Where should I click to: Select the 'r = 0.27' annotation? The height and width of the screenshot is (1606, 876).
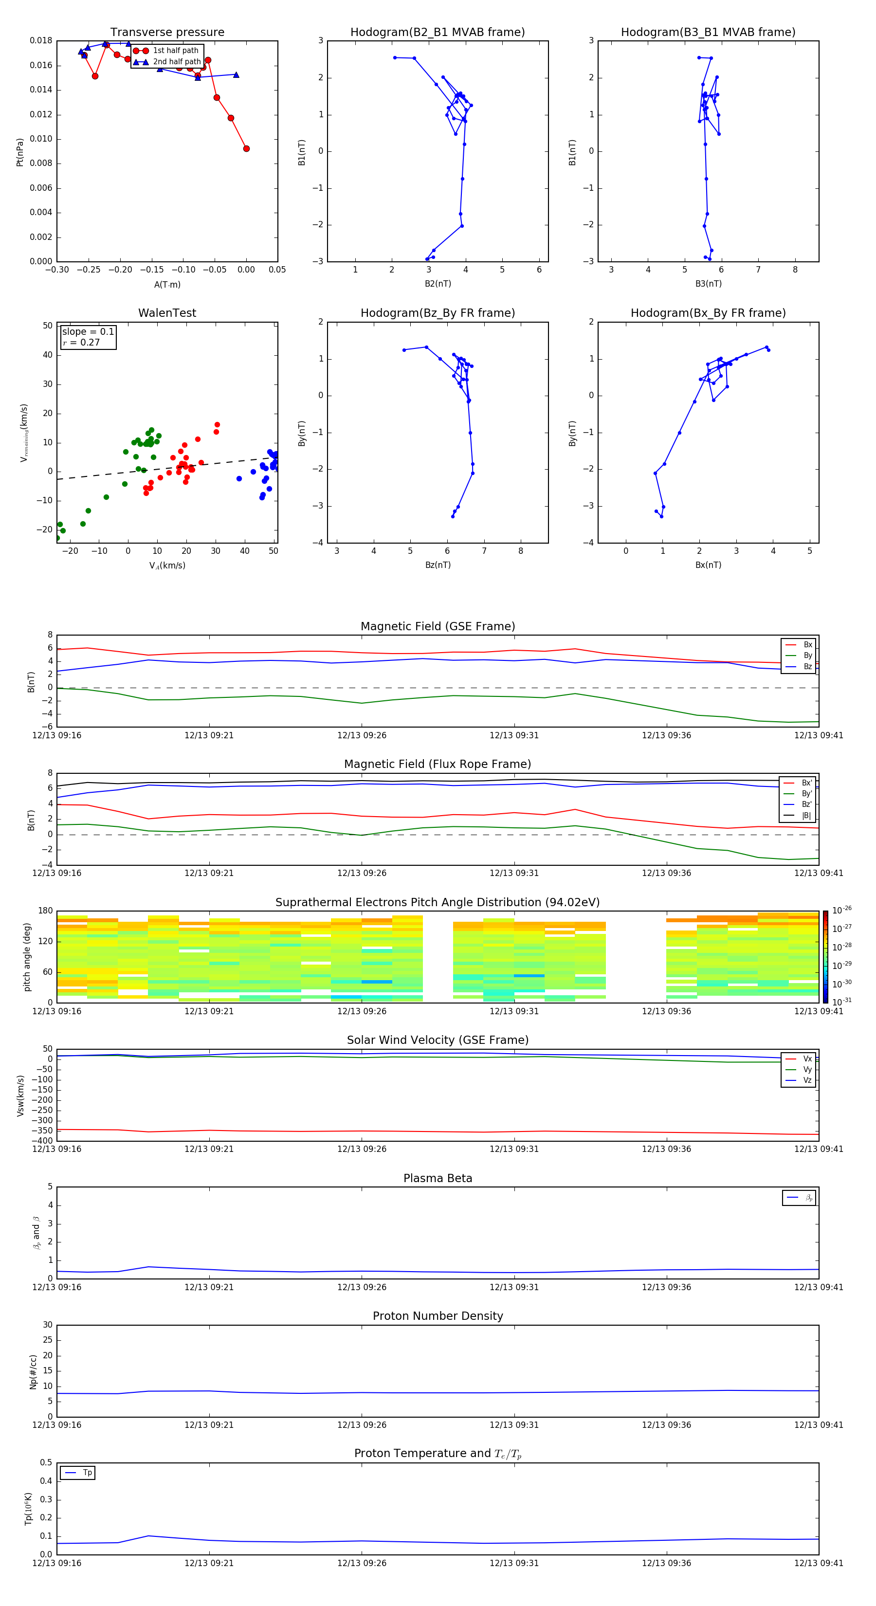click(x=81, y=342)
